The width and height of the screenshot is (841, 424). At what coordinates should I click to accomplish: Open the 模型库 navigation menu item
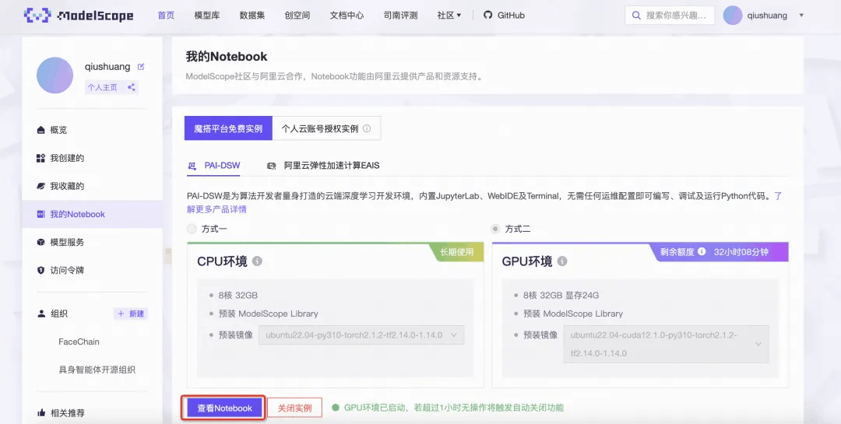(x=207, y=16)
